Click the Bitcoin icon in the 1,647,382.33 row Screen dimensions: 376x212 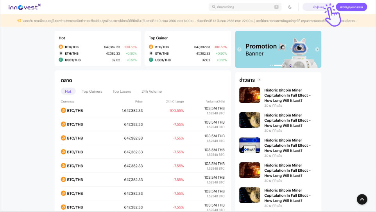point(63,110)
